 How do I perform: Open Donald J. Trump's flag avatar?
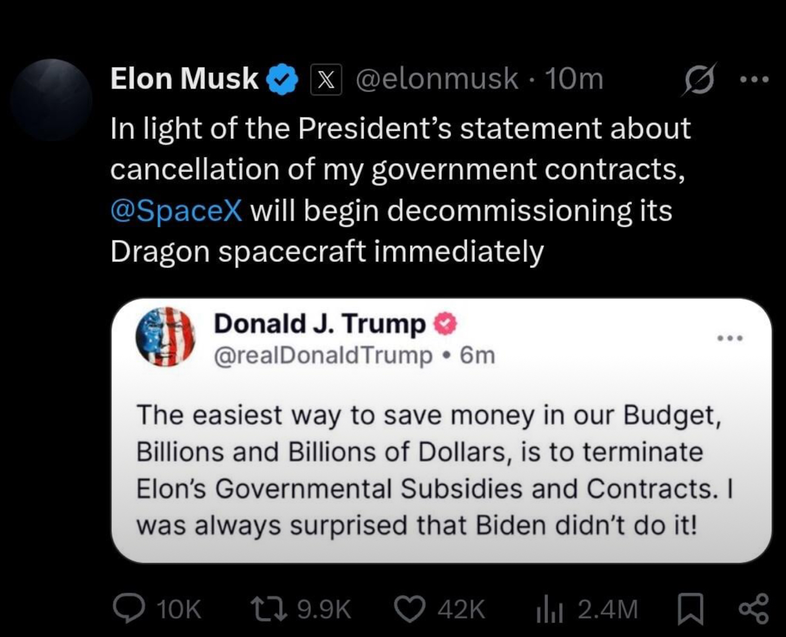165,337
